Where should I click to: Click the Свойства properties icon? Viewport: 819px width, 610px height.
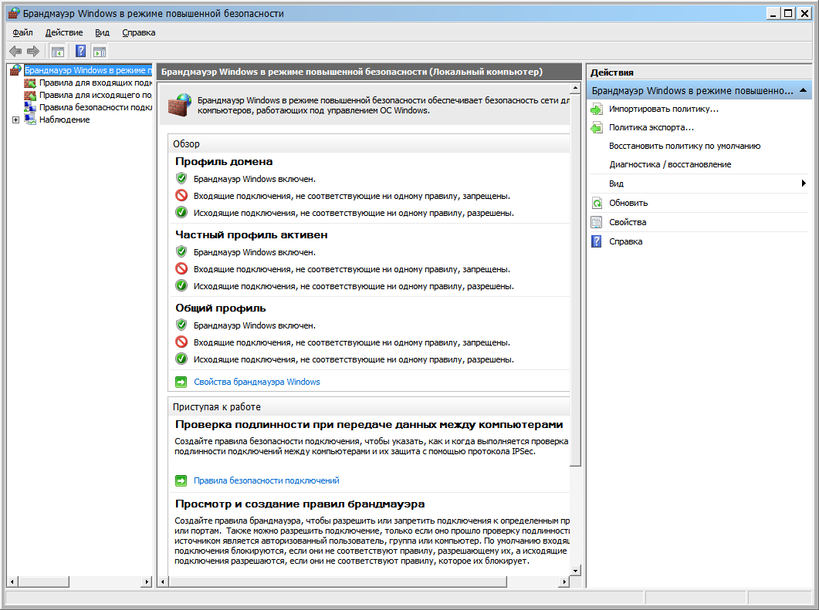pos(597,222)
